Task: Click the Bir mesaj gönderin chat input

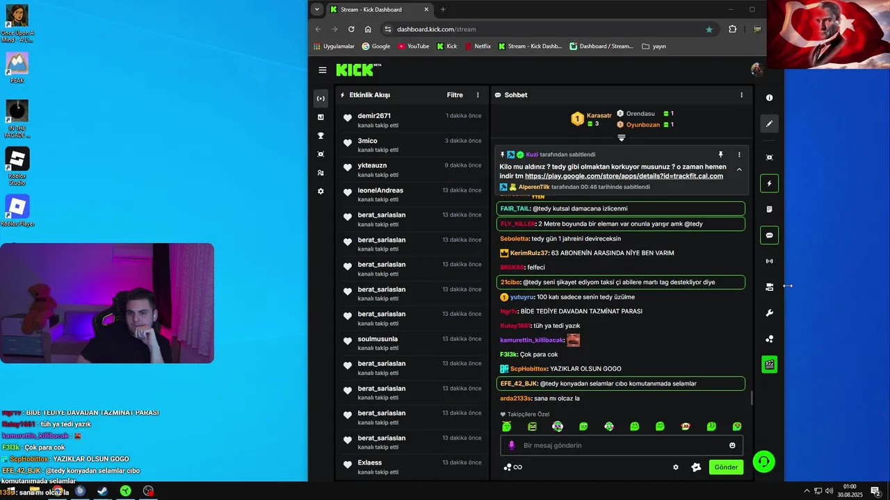Action: pos(622,445)
